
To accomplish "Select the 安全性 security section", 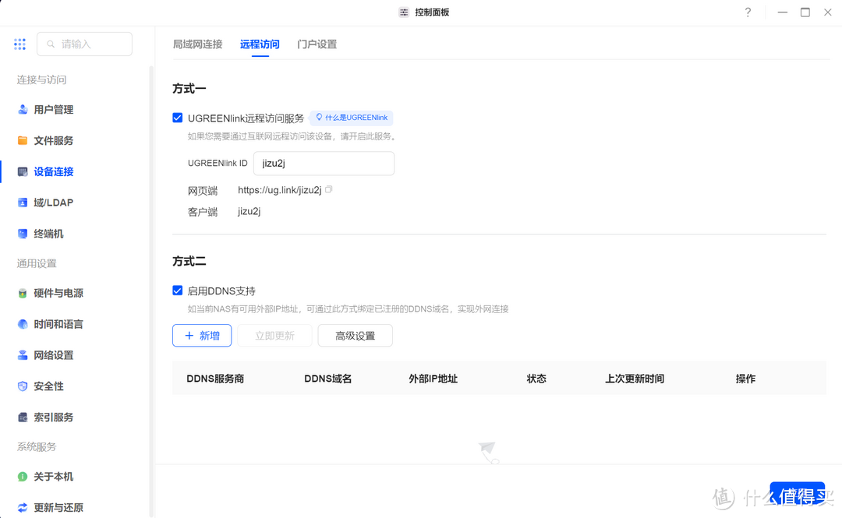I will pyautogui.click(x=47, y=386).
